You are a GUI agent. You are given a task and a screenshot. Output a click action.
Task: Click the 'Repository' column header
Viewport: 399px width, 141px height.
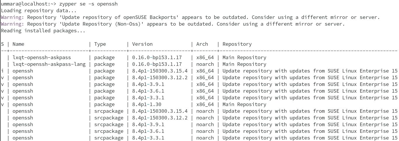tap(237, 44)
